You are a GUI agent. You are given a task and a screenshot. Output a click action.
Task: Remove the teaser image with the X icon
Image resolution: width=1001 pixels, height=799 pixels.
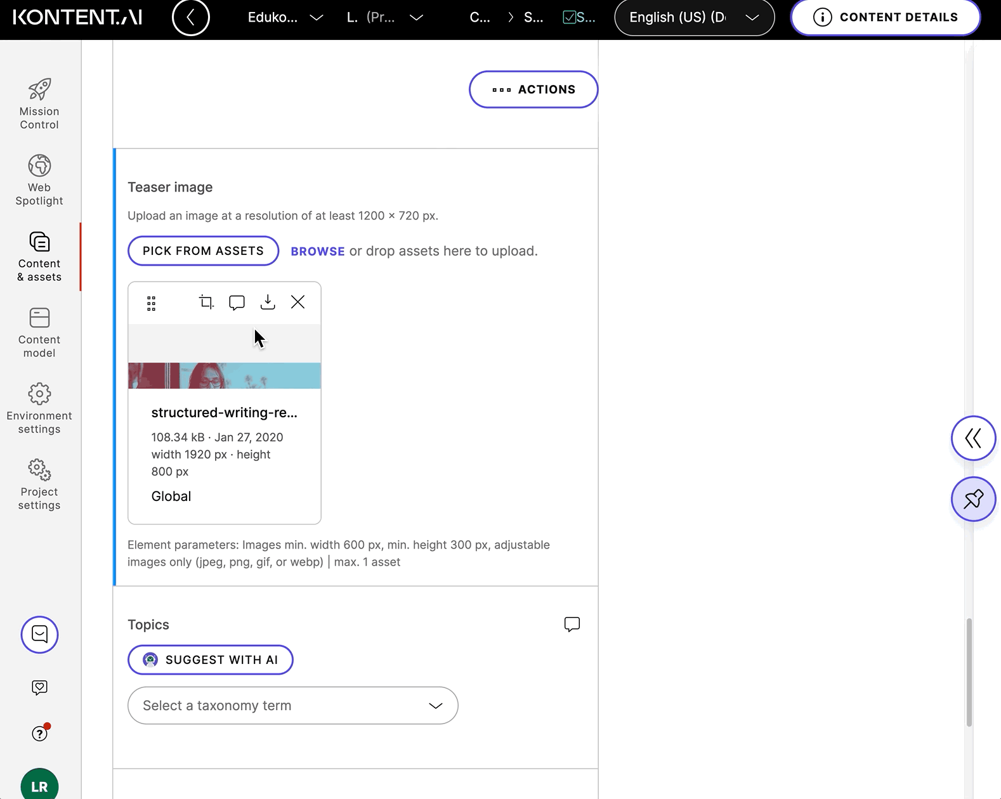pos(298,302)
